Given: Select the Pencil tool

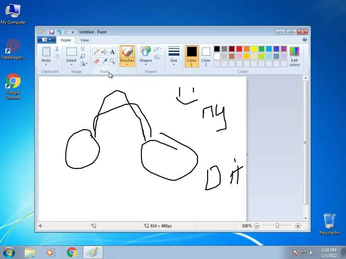Looking at the screenshot, I should click(x=96, y=52).
